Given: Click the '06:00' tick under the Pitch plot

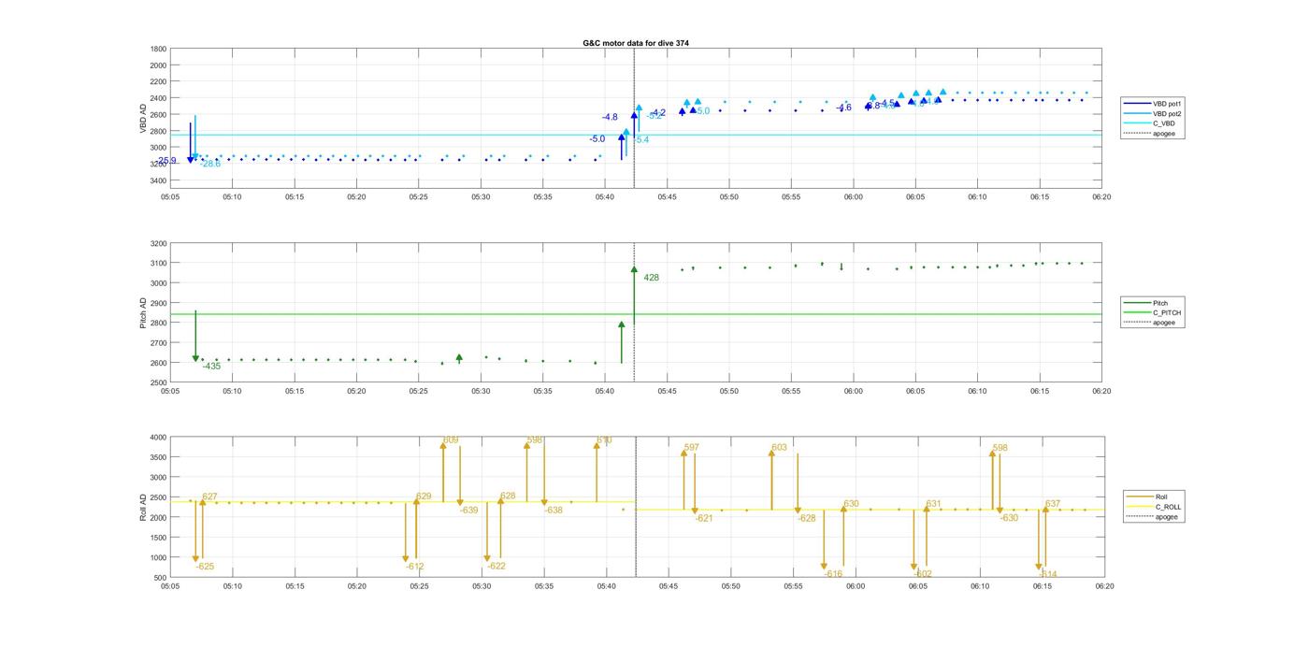Looking at the screenshot, I should coord(853,392).
